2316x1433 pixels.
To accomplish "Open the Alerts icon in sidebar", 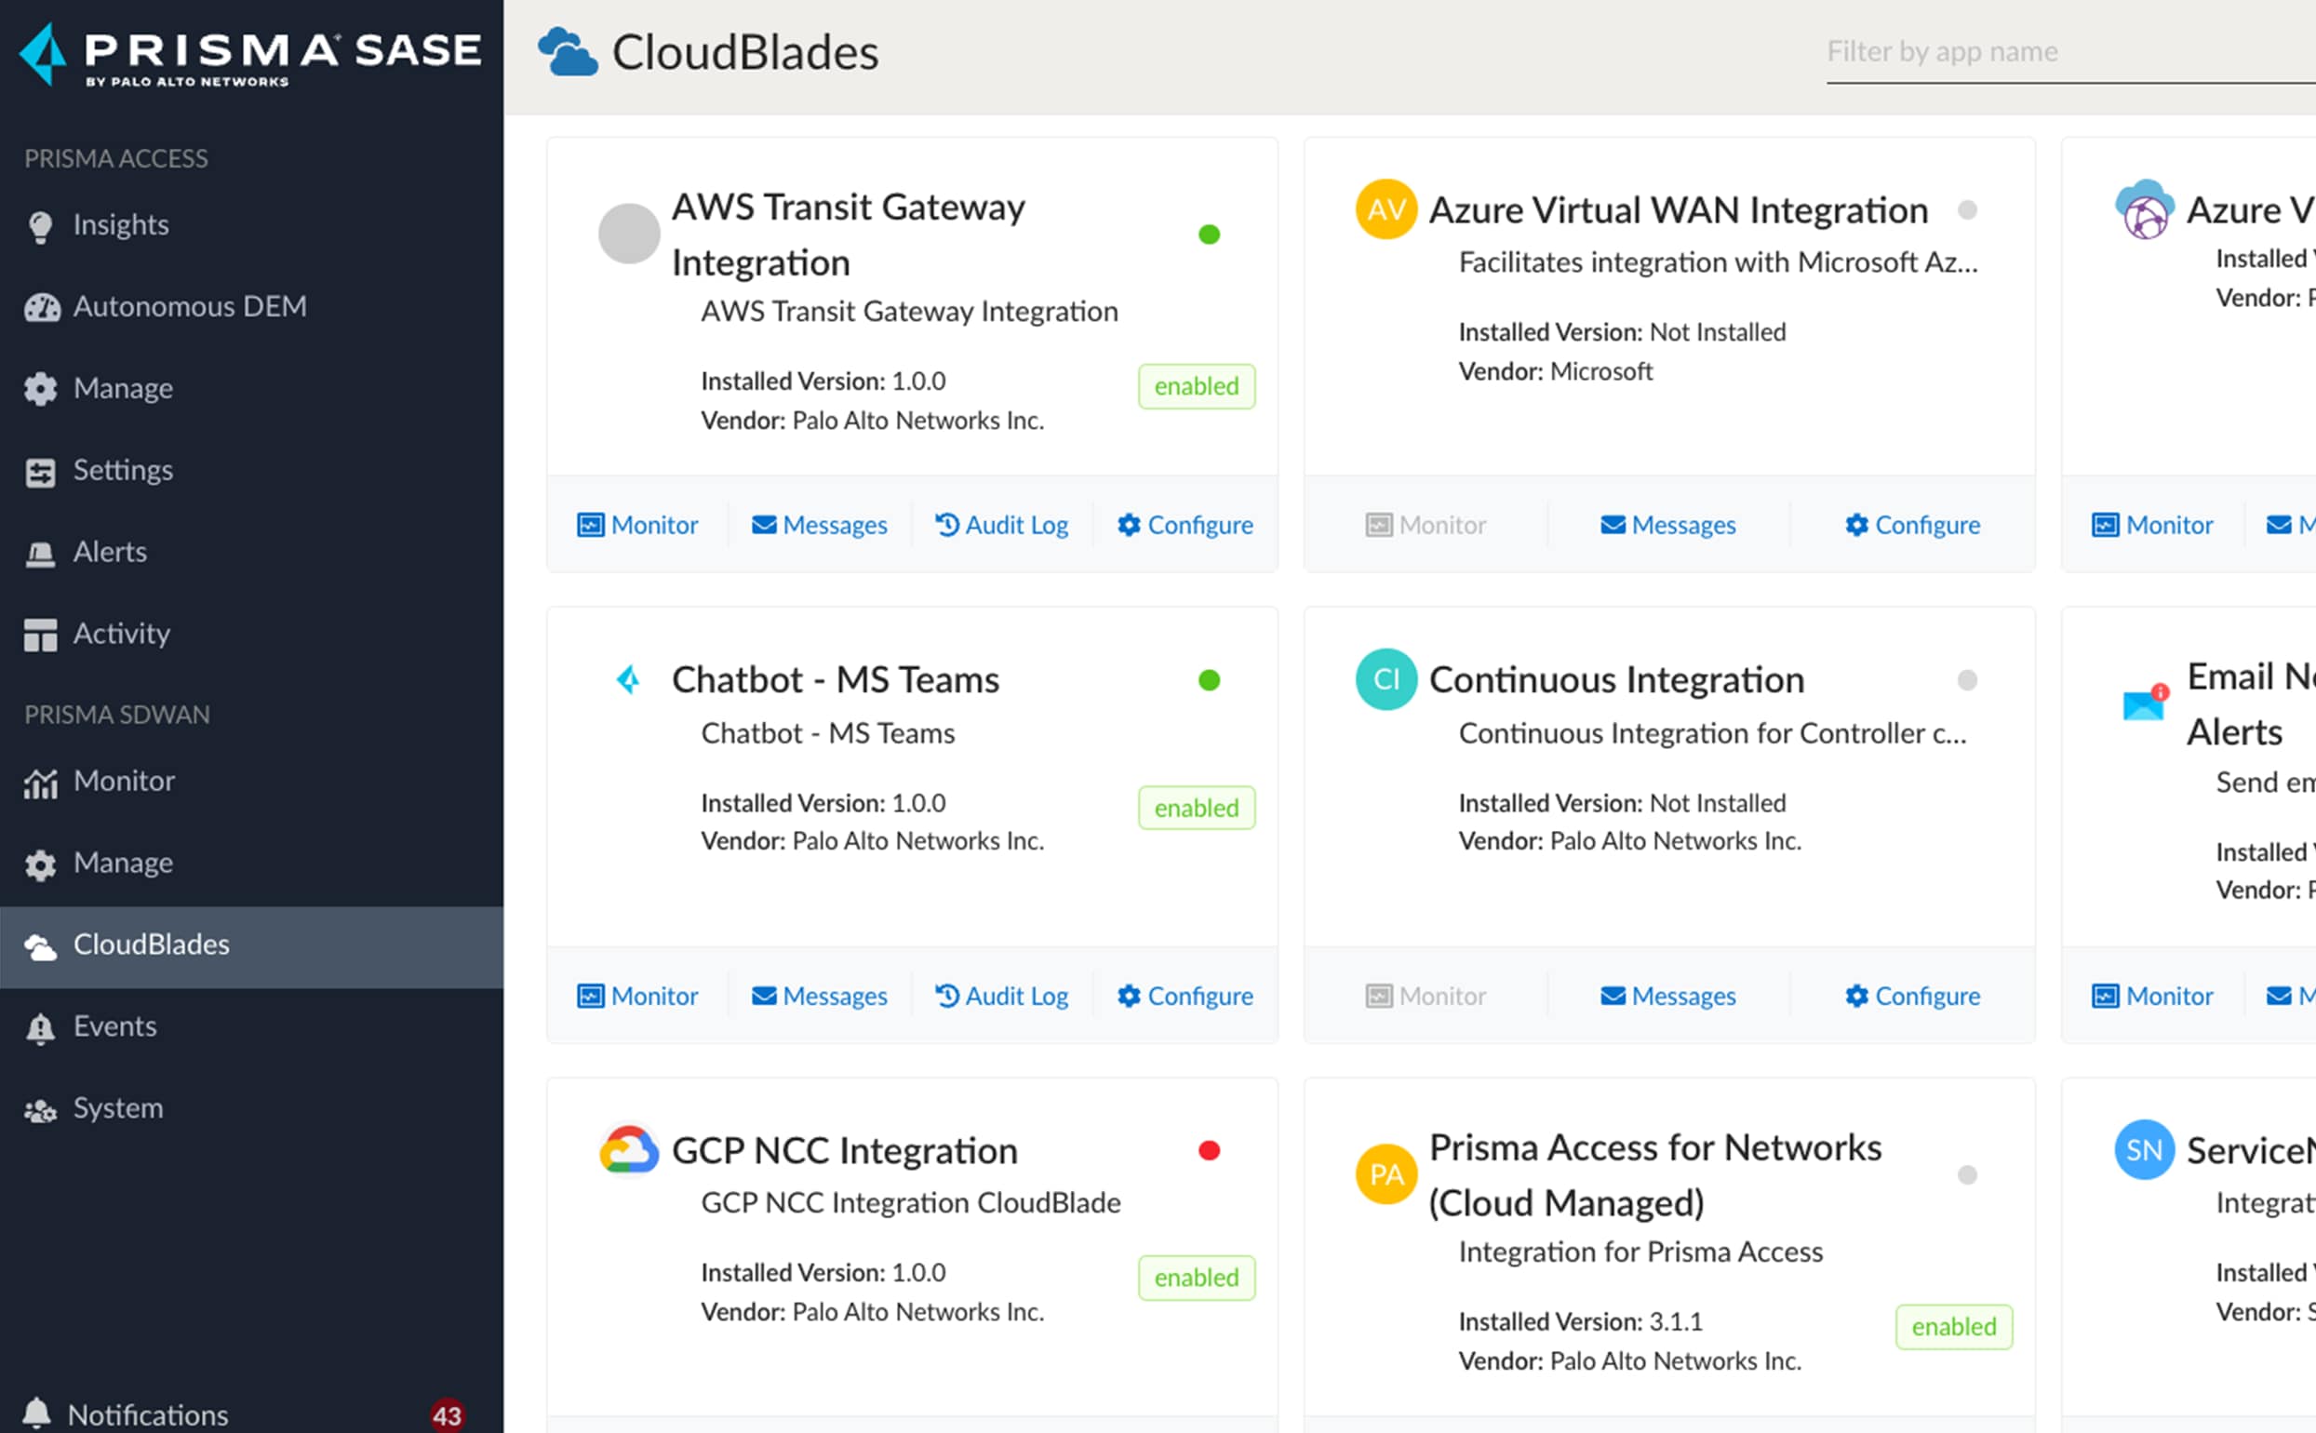I will point(42,552).
